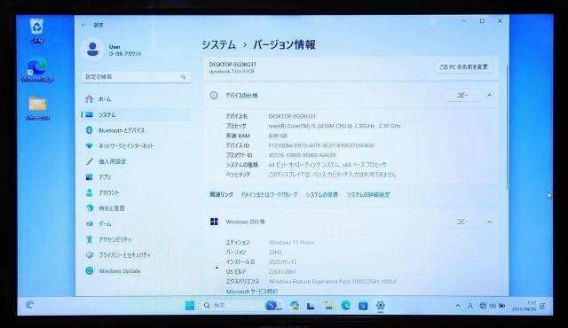Click このPCの名前を変更 button
Image resolution: width=568 pixels, height=328 pixels.
tap(463, 66)
